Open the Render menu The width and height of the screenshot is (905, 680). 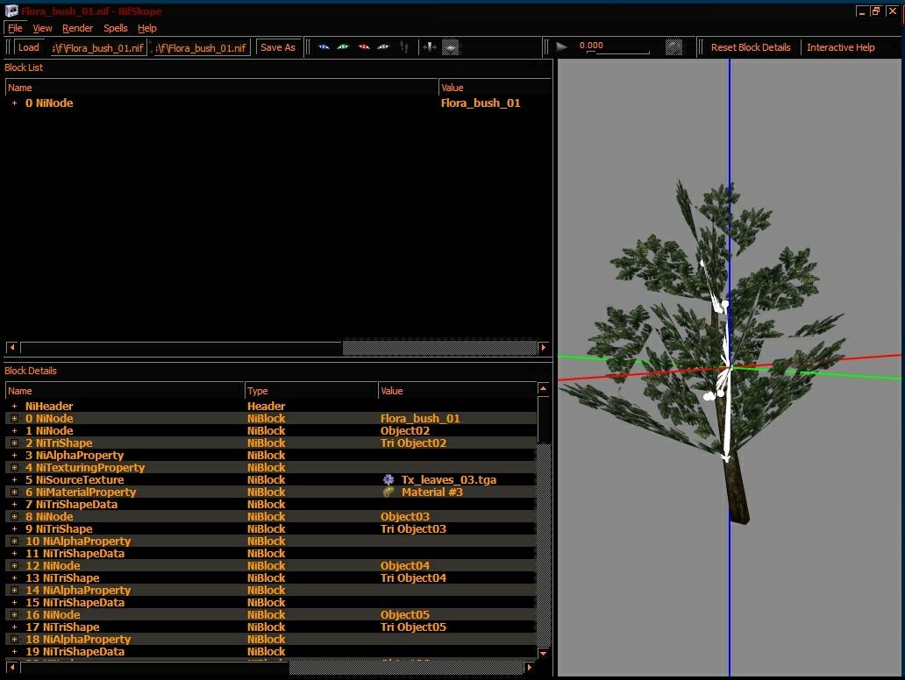pyautogui.click(x=77, y=28)
